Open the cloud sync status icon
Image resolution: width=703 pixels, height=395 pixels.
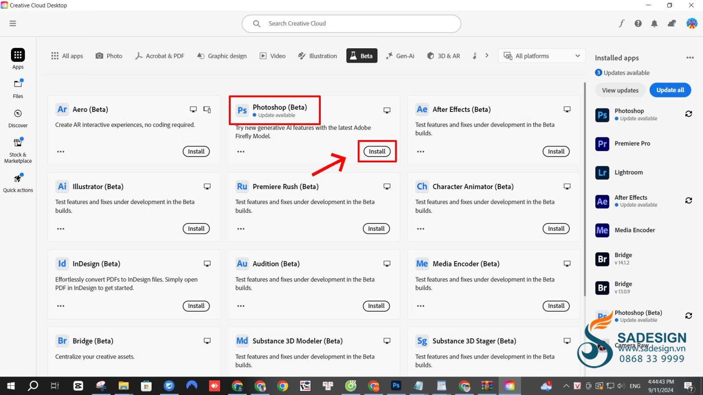click(672, 23)
